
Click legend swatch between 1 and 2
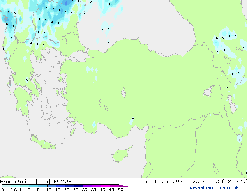tap(25, 186)
